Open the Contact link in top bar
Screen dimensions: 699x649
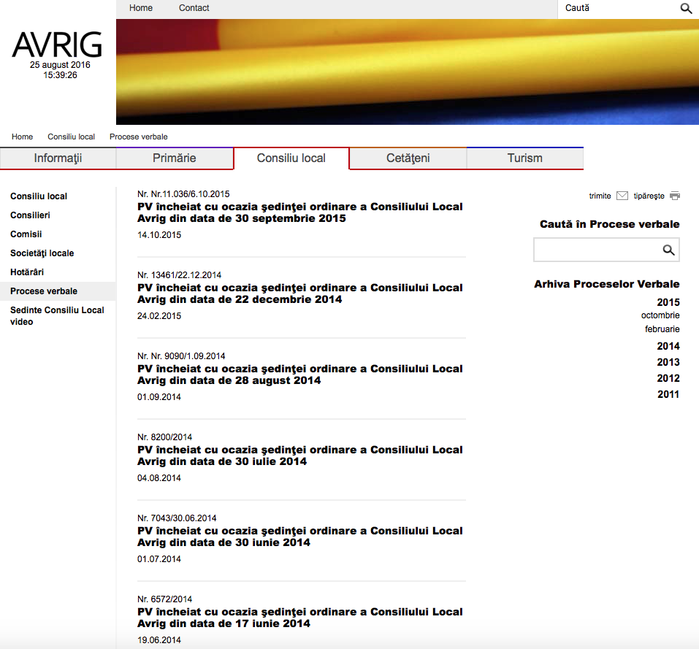click(194, 8)
